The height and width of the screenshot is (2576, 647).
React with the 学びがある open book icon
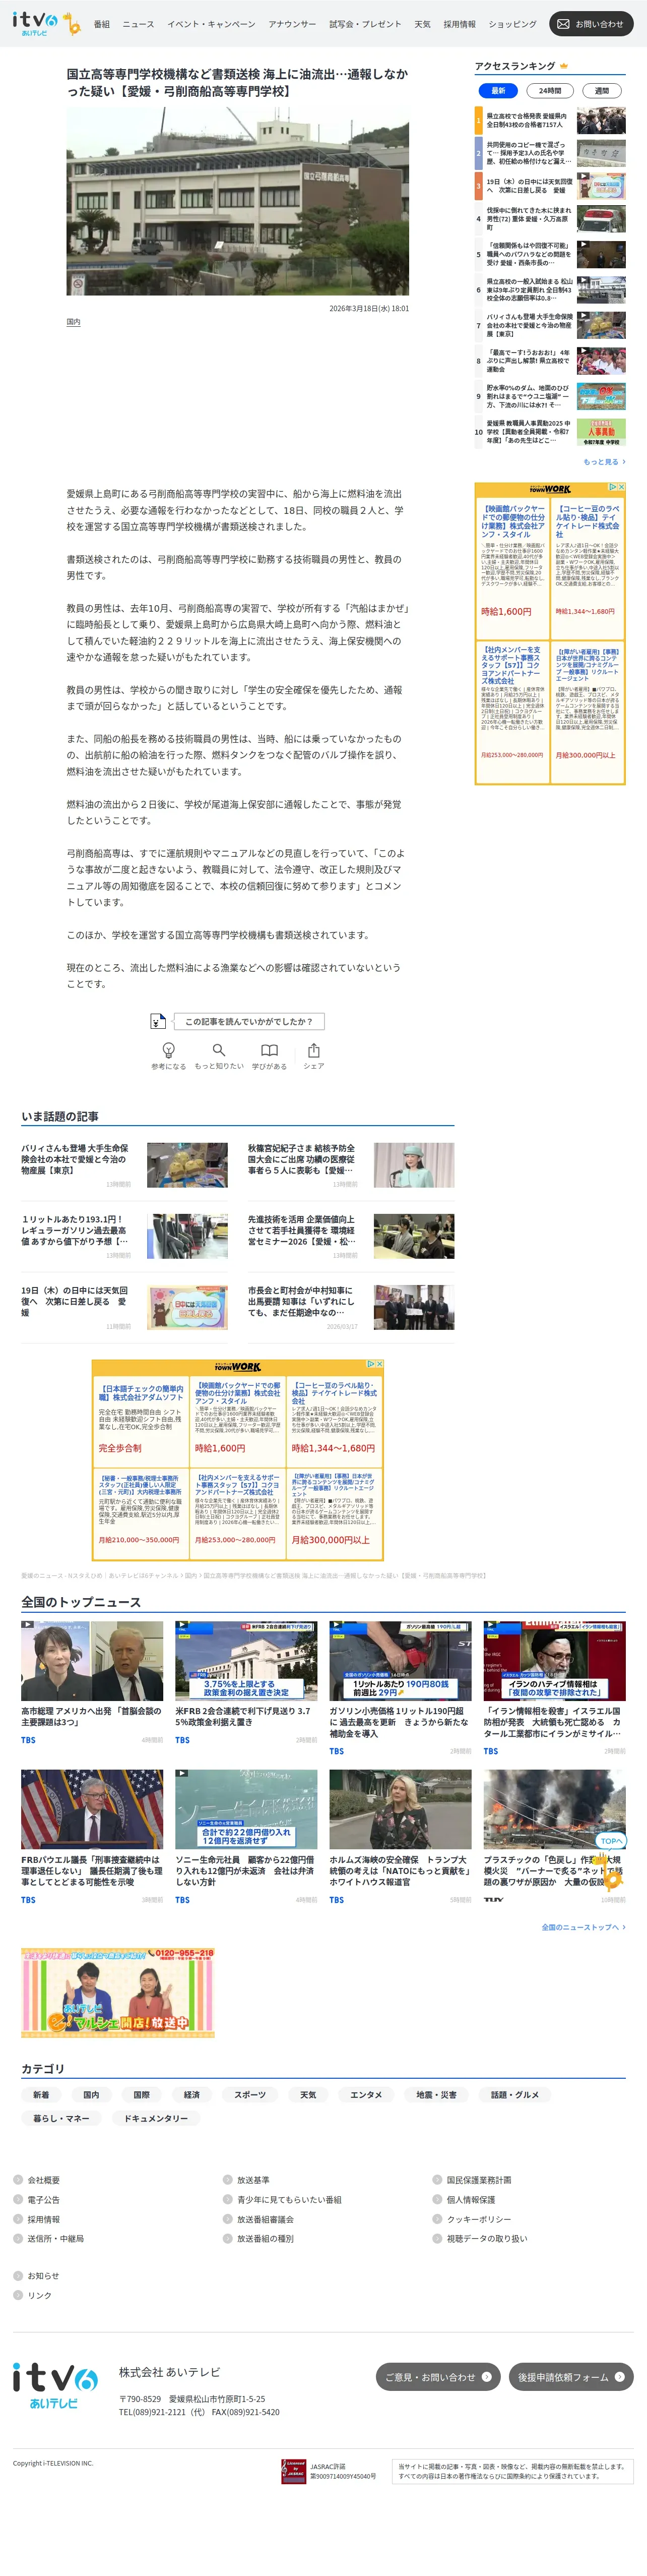pyautogui.click(x=270, y=1050)
